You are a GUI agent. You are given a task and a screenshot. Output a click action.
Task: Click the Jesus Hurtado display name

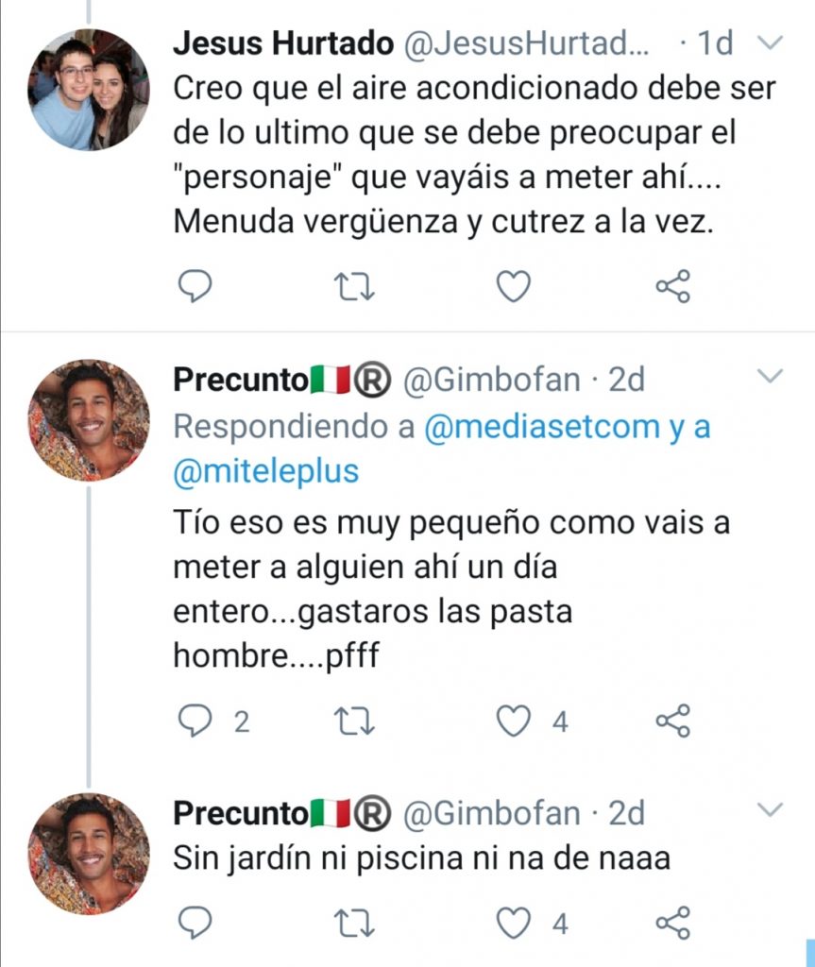(x=283, y=43)
